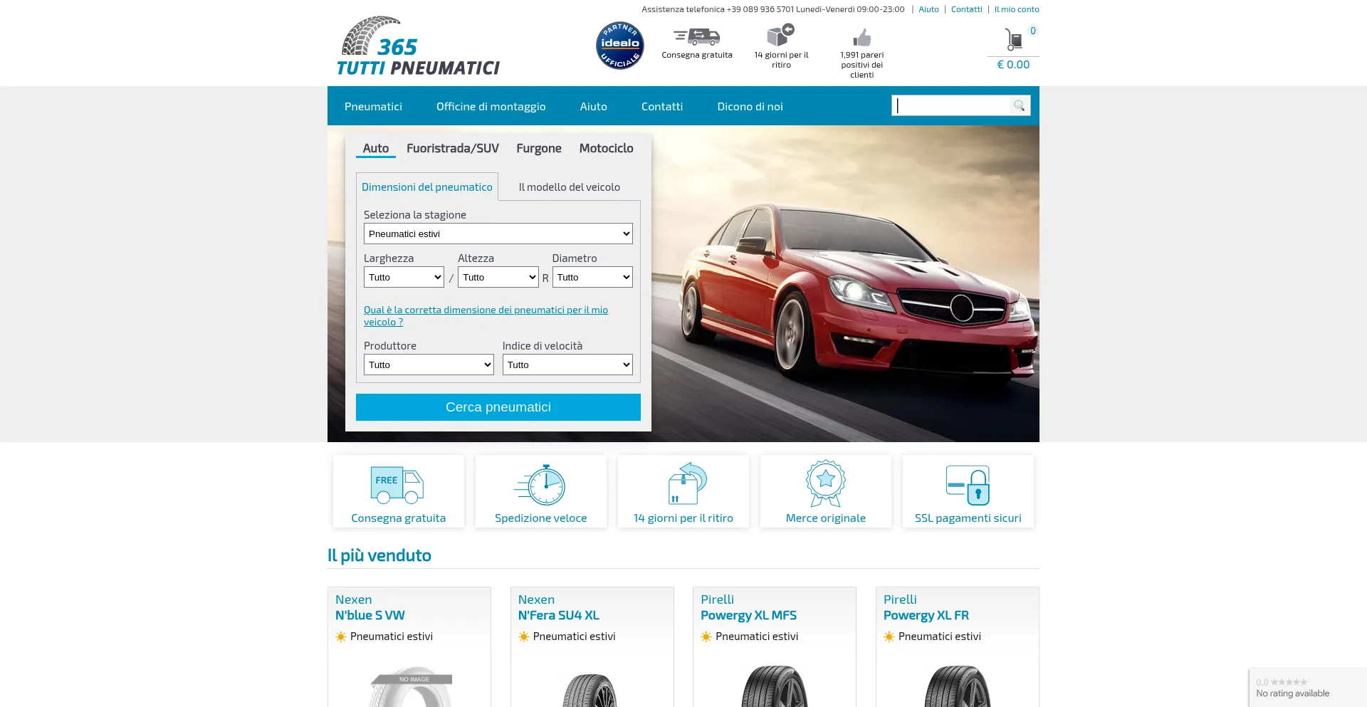
Task: Open the Indice di velocità dropdown
Action: (567, 365)
